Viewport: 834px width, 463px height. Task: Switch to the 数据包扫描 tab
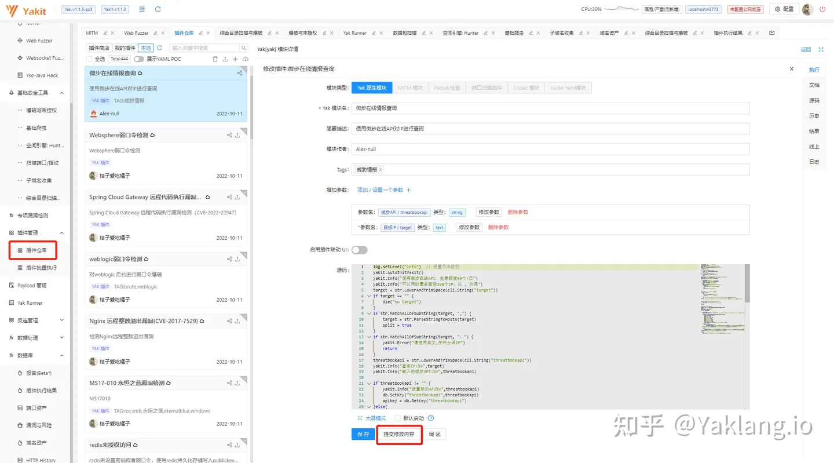point(404,33)
